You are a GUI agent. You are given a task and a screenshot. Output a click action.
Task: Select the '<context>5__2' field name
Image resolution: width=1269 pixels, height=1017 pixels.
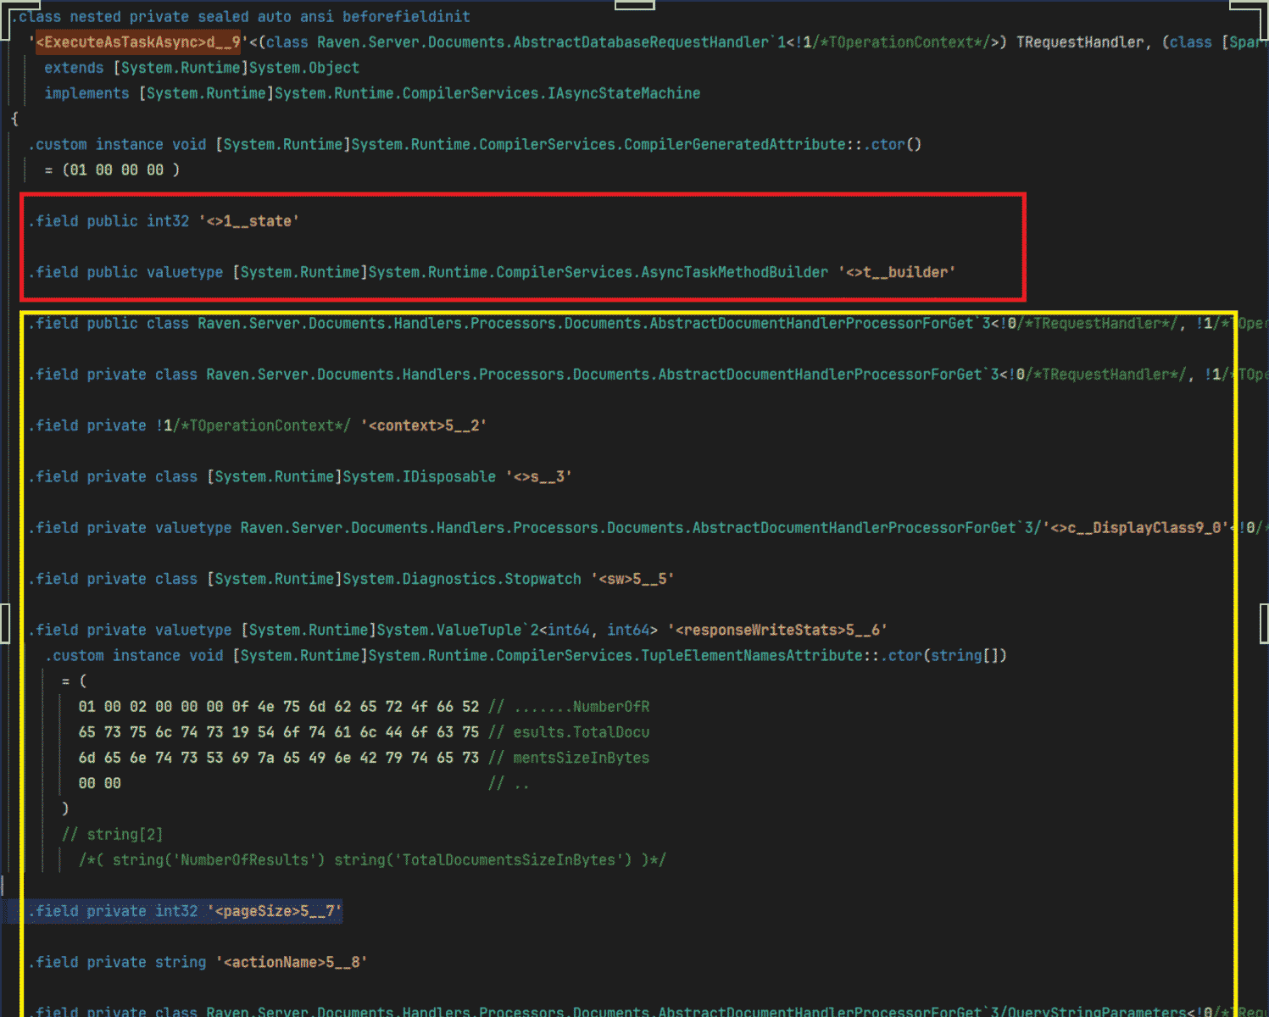click(423, 425)
